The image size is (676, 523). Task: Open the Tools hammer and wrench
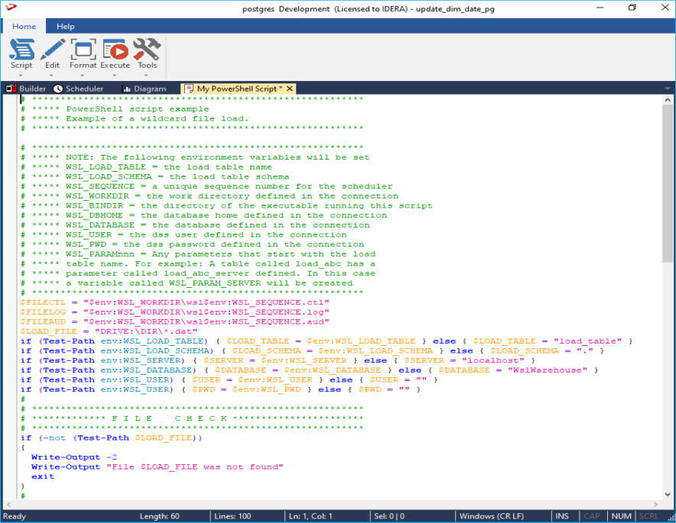click(147, 53)
